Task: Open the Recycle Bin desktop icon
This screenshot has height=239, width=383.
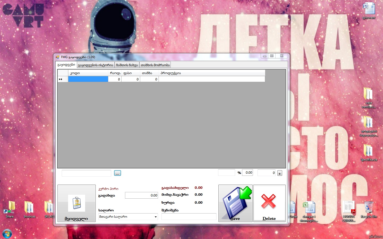Action: point(369,208)
